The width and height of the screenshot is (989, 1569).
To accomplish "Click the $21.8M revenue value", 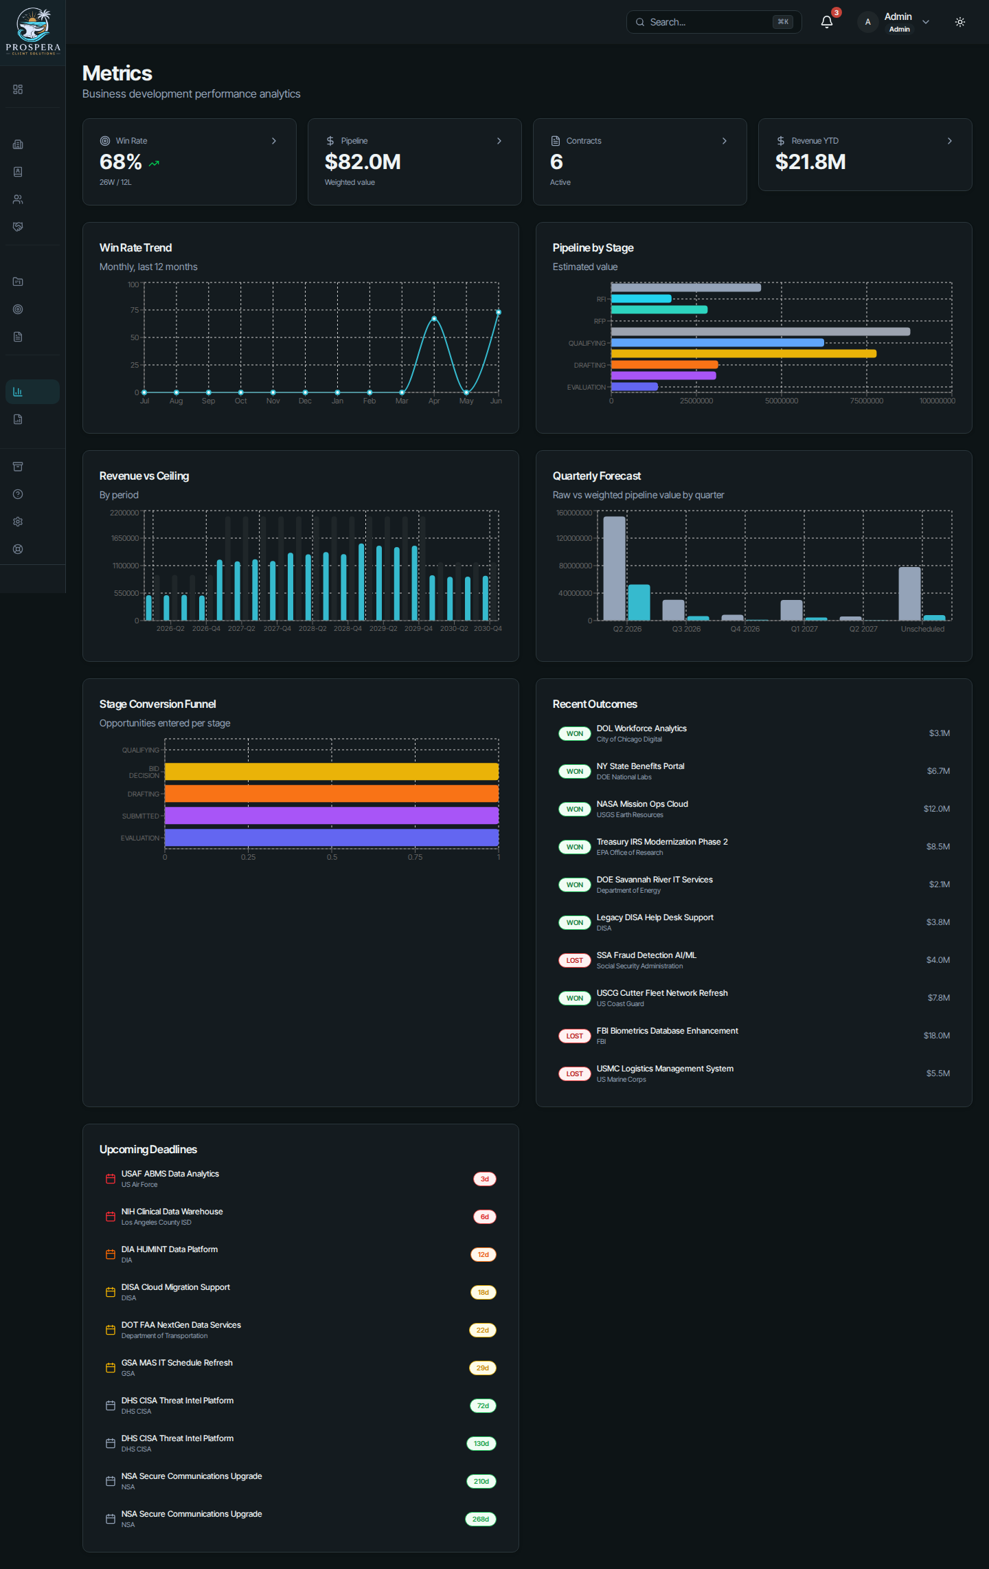I will [x=810, y=162].
